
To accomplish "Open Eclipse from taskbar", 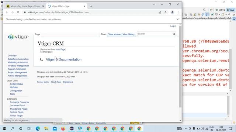I will pos(72,129).
